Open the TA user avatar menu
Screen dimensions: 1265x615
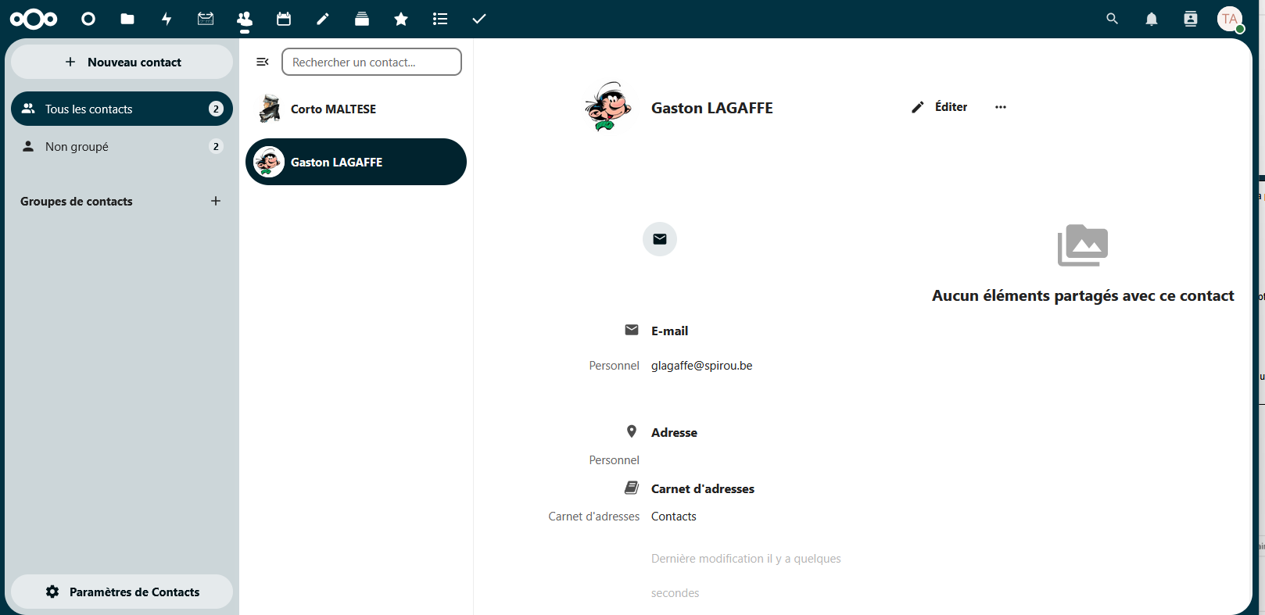pyautogui.click(x=1230, y=19)
